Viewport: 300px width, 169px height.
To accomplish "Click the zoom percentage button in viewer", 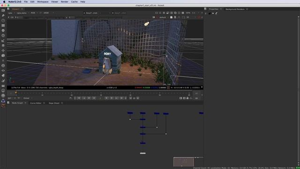I will (x=188, y=13).
